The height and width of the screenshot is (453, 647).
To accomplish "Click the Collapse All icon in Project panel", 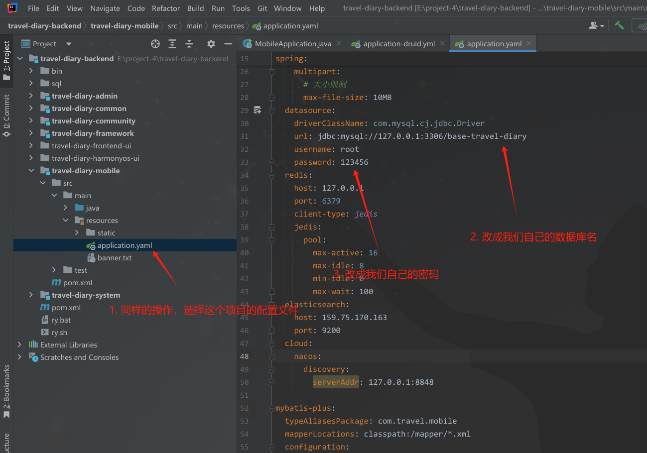I will tap(189, 44).
